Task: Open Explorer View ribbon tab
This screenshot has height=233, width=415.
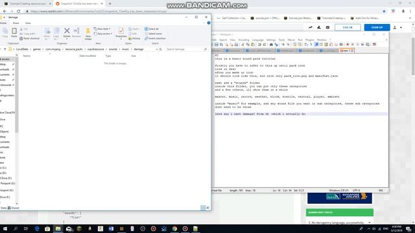Action: (x=28, y=23)
